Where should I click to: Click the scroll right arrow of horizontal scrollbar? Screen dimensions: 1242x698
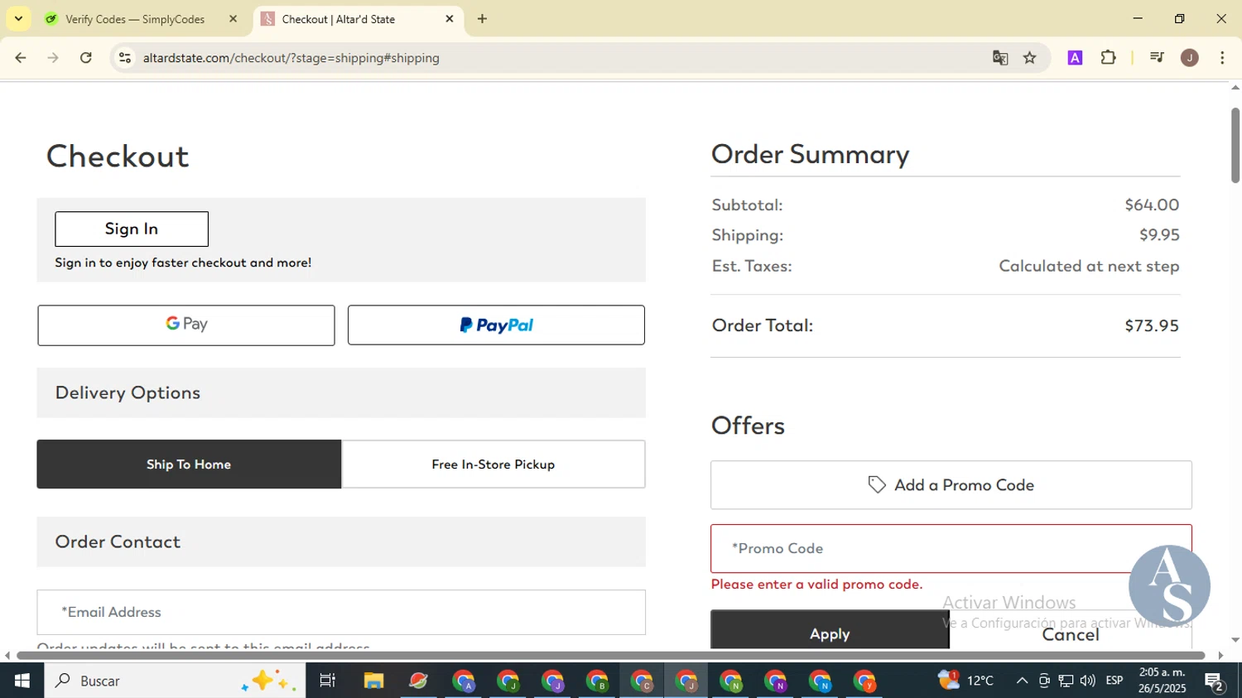(1220, 656)
